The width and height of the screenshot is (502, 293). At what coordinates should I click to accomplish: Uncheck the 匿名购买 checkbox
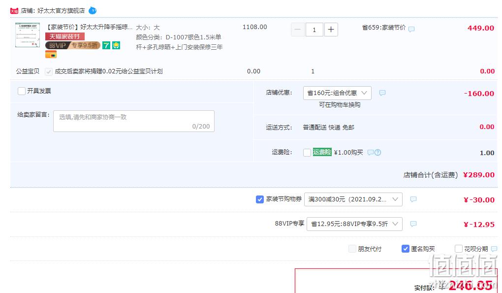(x=406, y=249)
